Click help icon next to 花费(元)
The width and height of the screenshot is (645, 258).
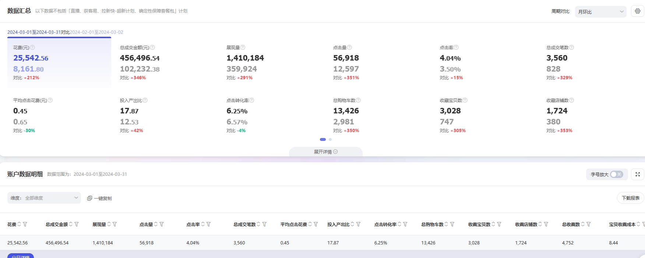click(x=32, y=47)
